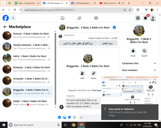Open Yessika Andreína conversation
The width and height of the screenshot is (161, 128).
tap(27, 47)
